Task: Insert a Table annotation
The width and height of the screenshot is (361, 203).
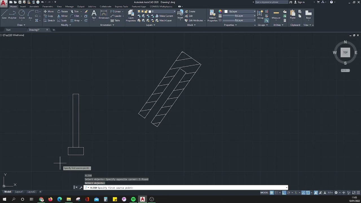Action: coord(115,21)
